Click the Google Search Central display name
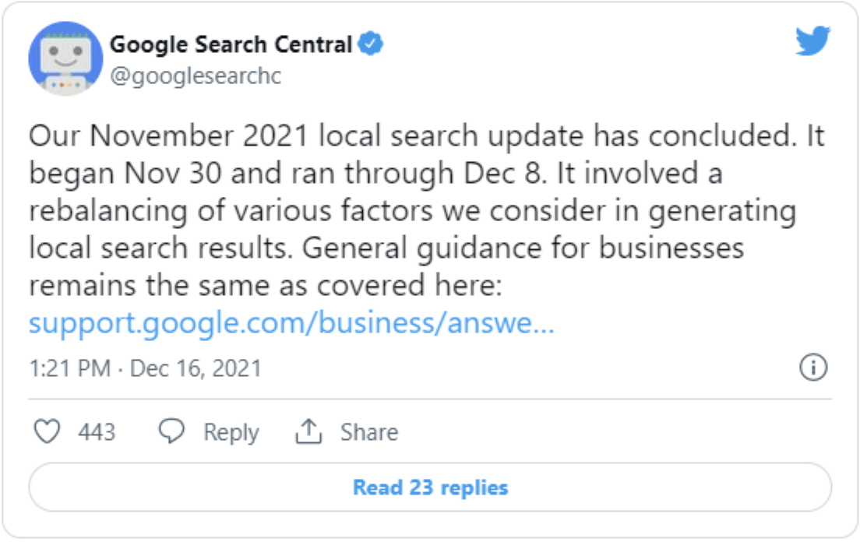 231,45
